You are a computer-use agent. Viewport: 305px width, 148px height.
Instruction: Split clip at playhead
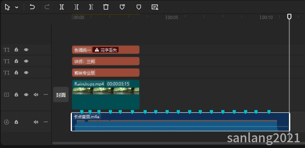(62, 7)
